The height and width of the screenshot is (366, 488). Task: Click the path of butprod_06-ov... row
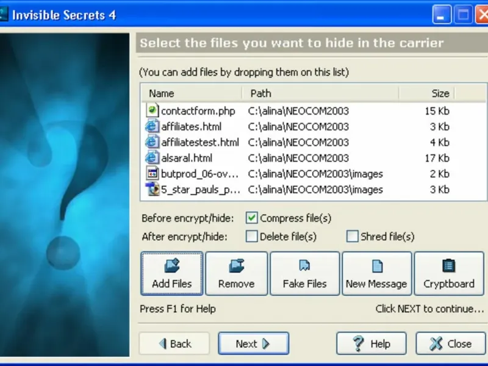tap(315, 174)
